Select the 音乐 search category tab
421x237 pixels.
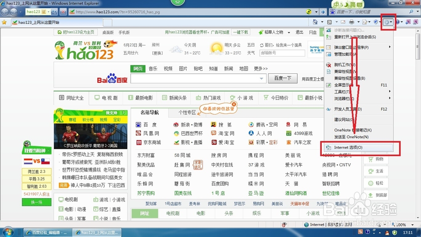point(153,69)
